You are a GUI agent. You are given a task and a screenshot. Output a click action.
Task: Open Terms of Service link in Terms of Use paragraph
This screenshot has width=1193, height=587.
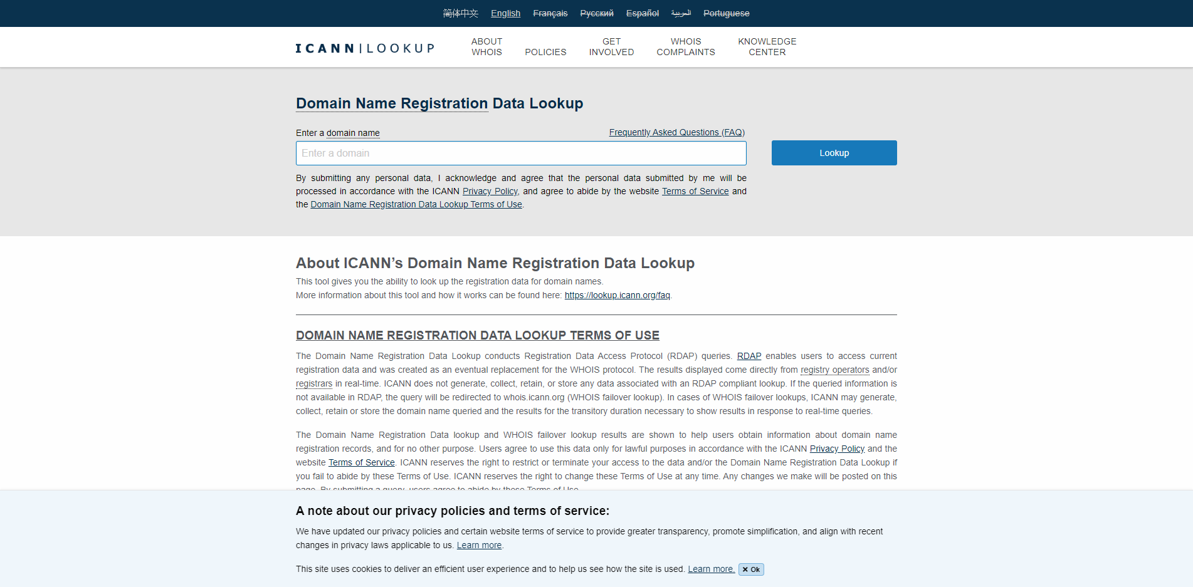tap(362, 462)
